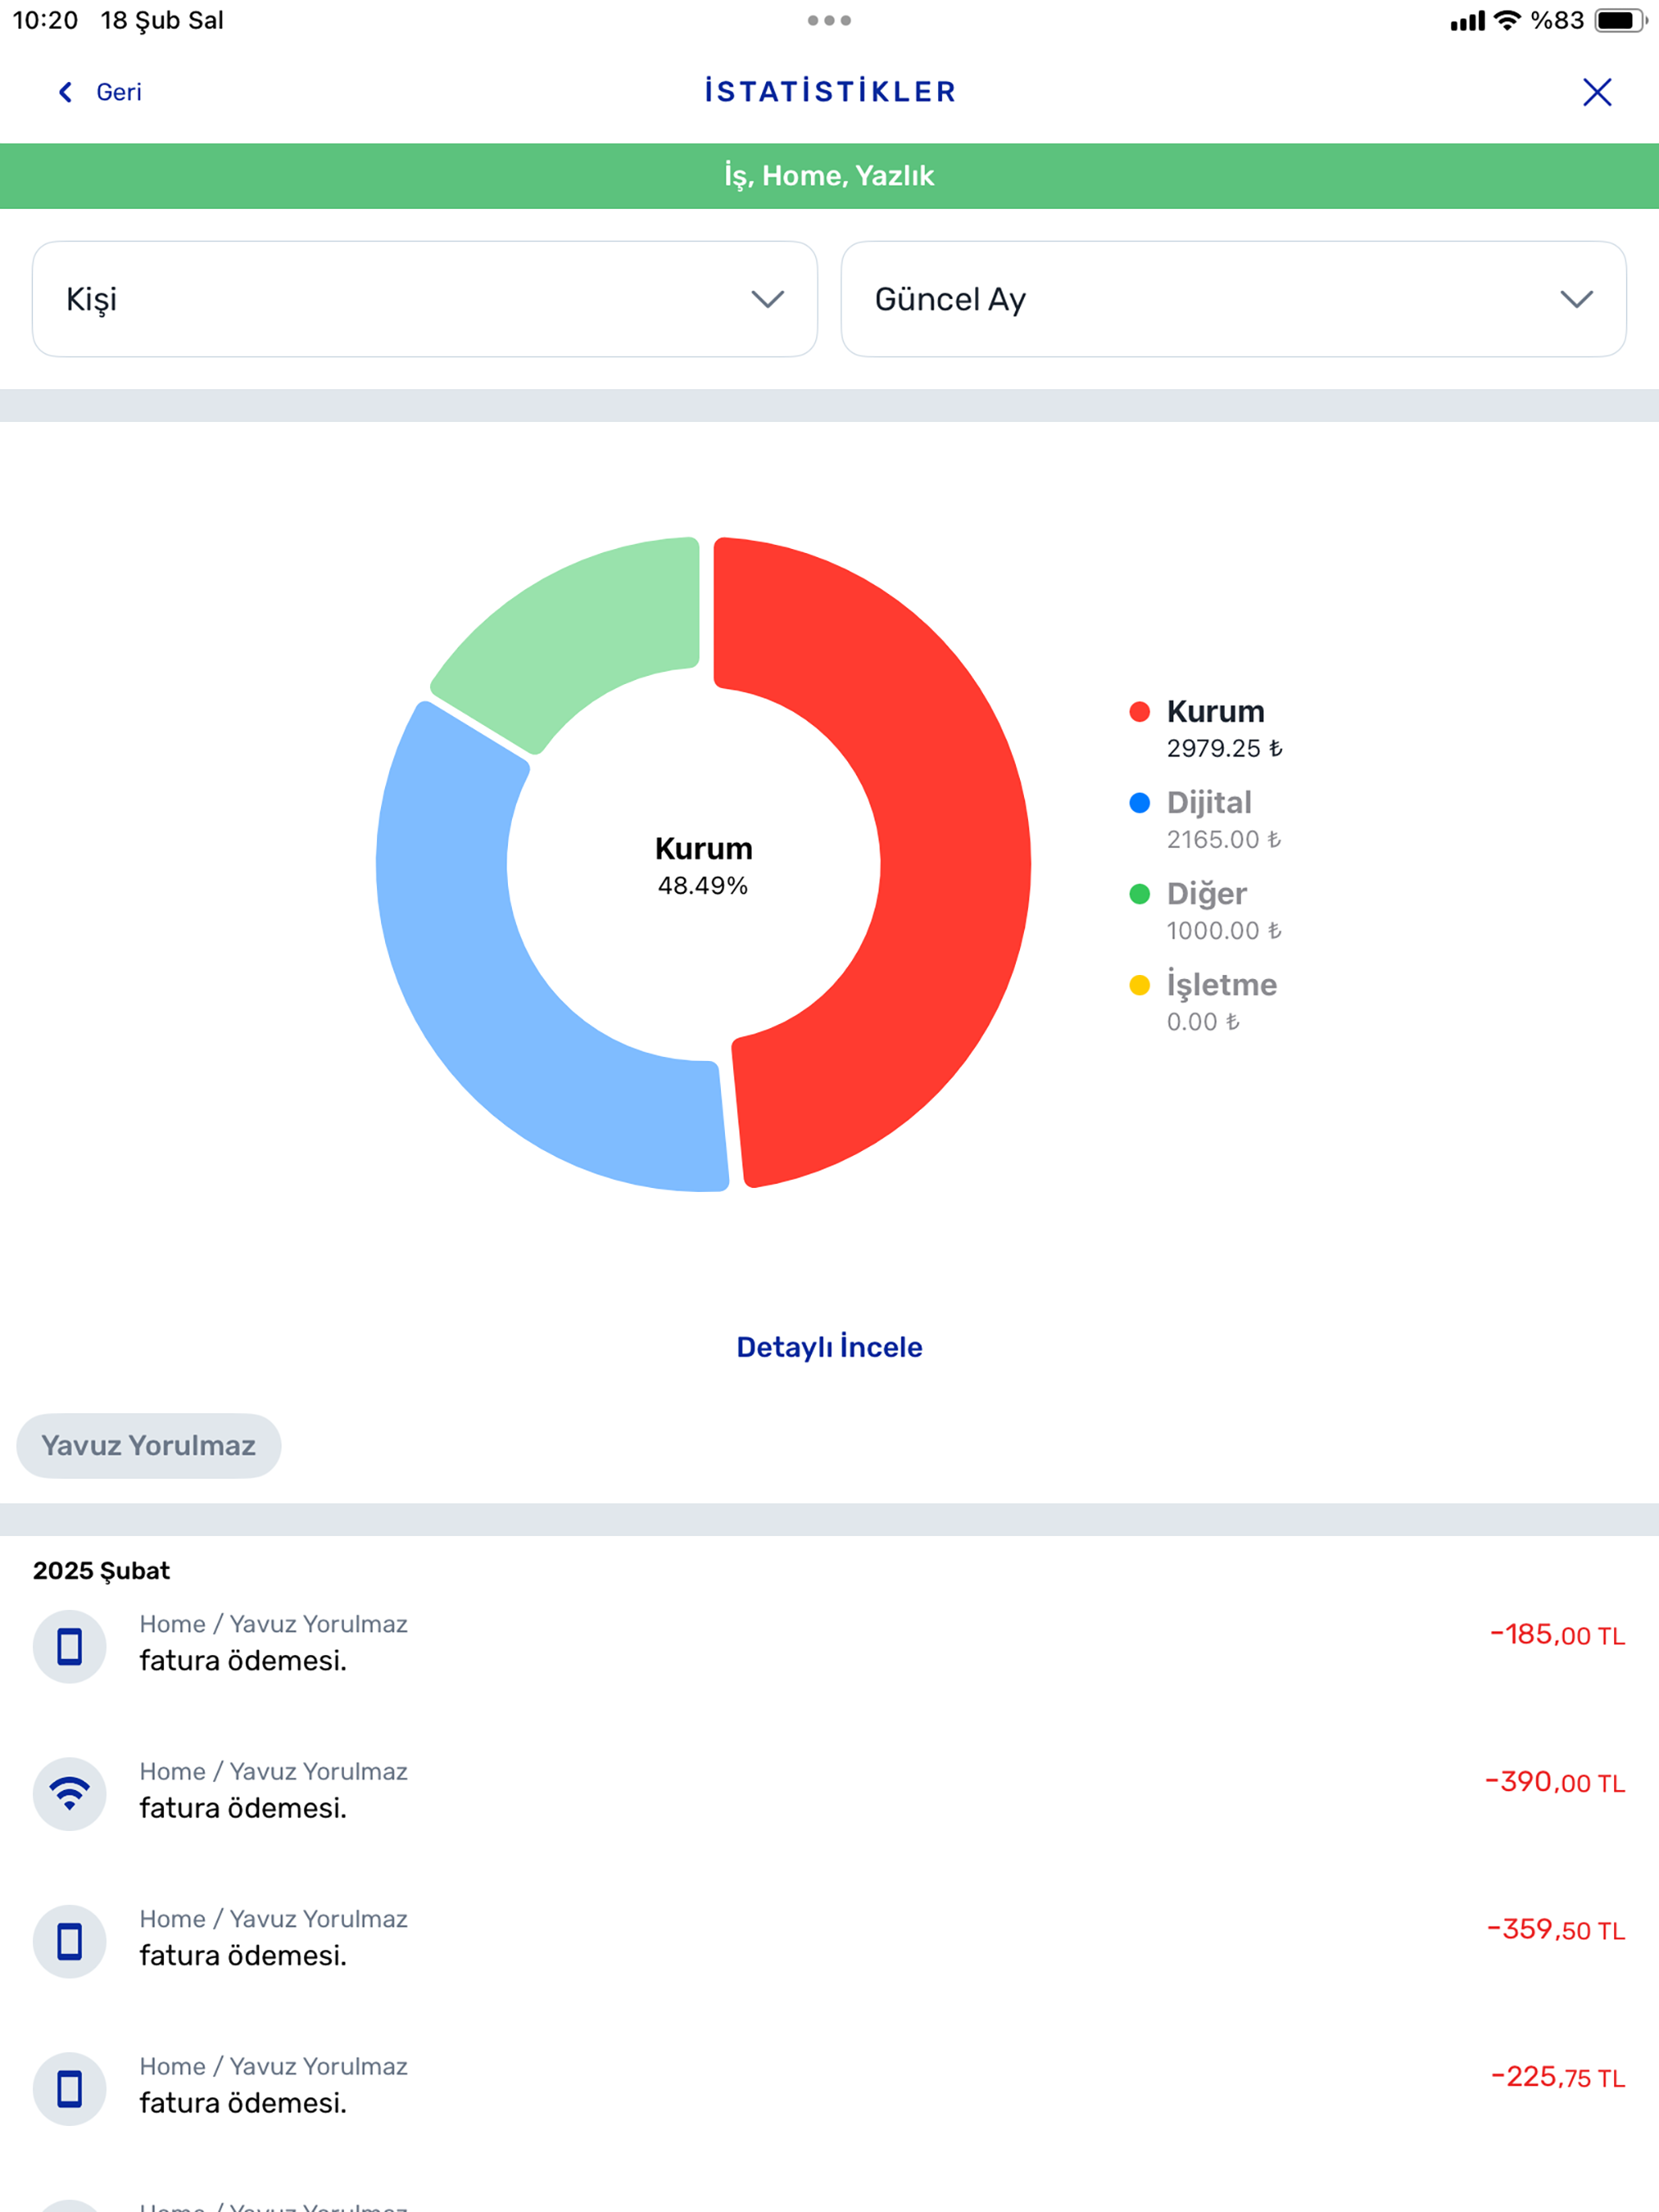Click the 2025 Şubat section header

click(101, 1570)
